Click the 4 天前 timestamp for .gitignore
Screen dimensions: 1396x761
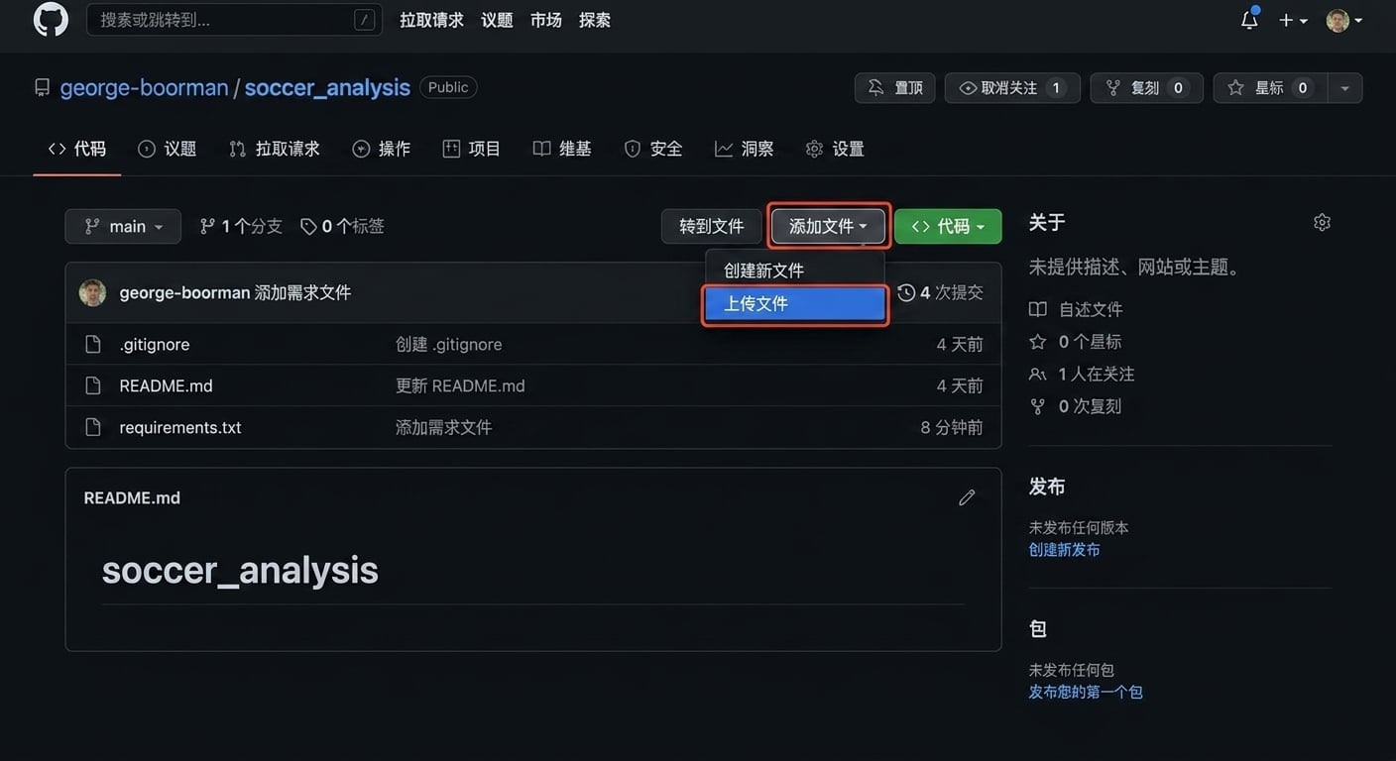click(x=960, y=344)
